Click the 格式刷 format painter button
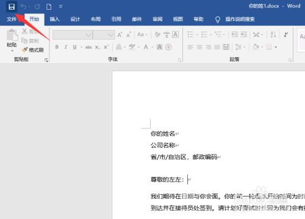The height and width of the screenshot is (219, 305). (x=33, y=50)
